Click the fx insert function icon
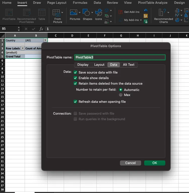 pos(41,29)
